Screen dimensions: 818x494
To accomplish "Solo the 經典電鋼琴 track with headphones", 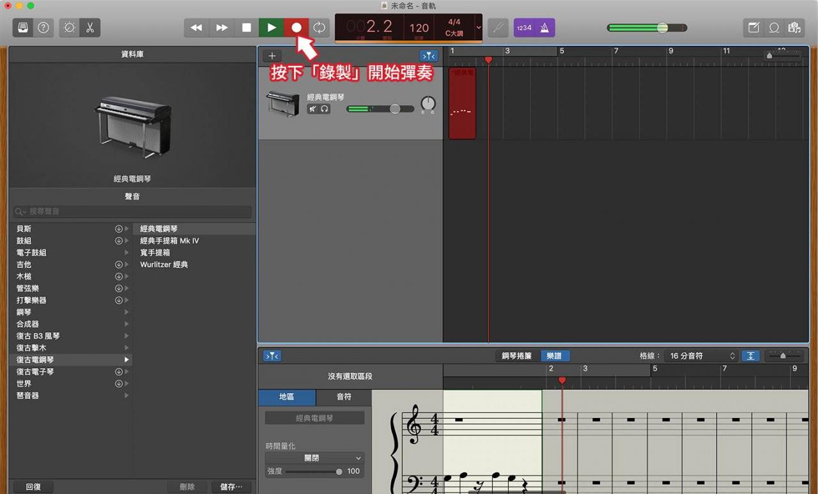I will click(x=325, y=109).
